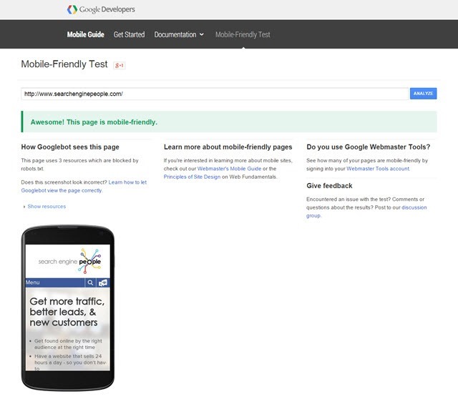Viewport: 458px width, 399px height.
Task: Tap Menu in the phone preview
Action: tap(33, 282)
